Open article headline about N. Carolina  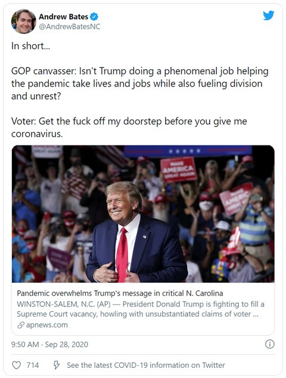tap(120, 293)
